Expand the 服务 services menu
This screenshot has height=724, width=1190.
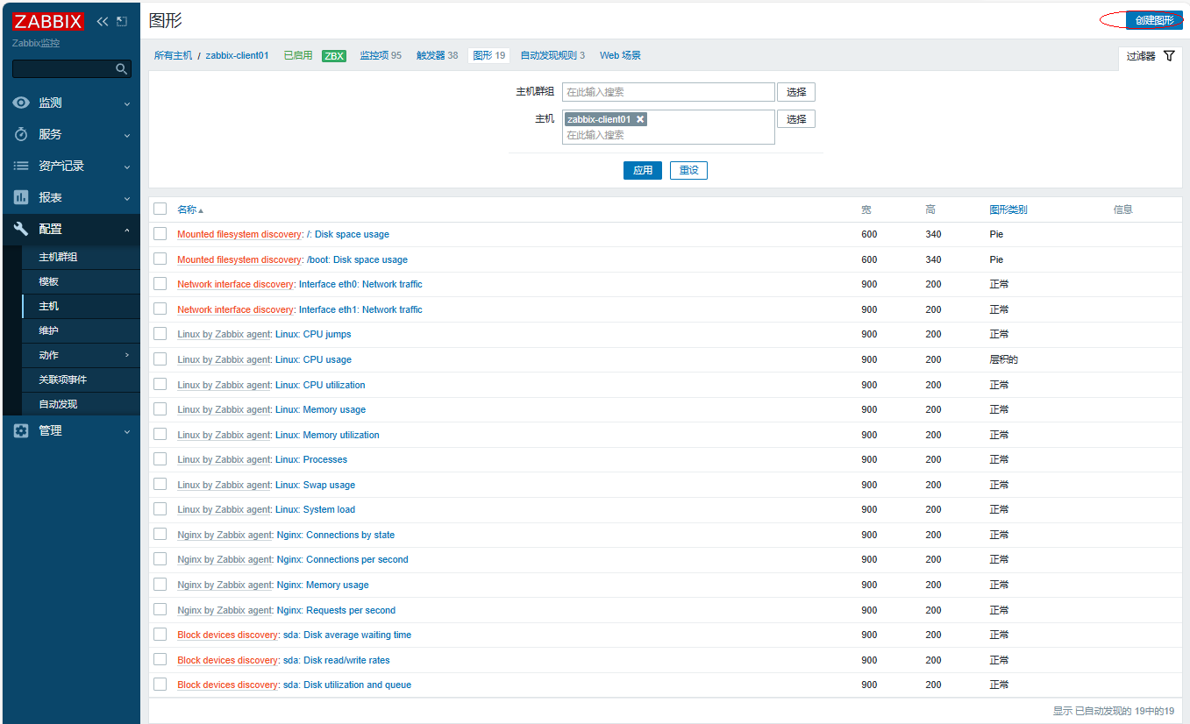point(50,134)
